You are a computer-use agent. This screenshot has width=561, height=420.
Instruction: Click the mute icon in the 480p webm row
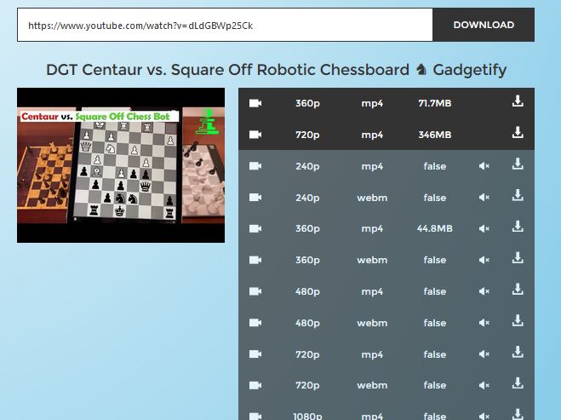click(484, 323)
